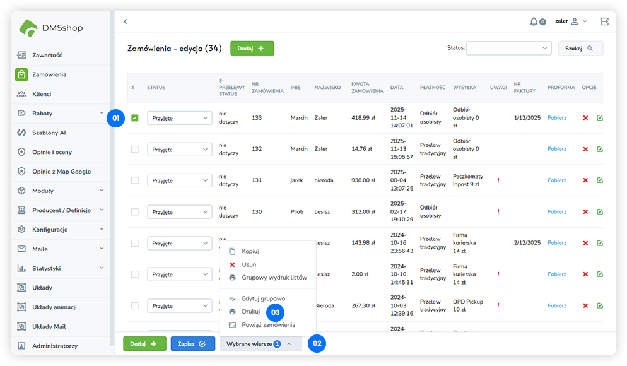Edit order 132 with green pencil icon

599,150
